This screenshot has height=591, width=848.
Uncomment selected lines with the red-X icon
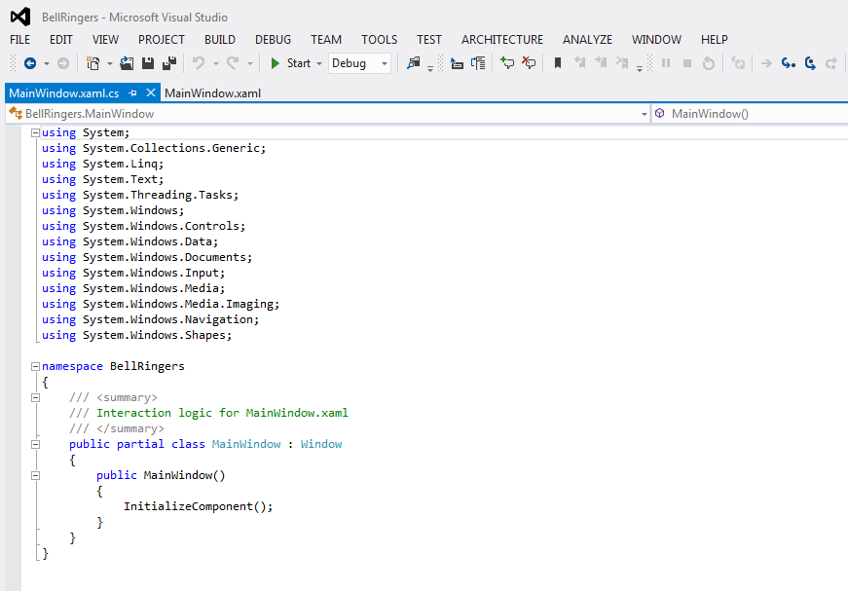(x=529, y=63)
